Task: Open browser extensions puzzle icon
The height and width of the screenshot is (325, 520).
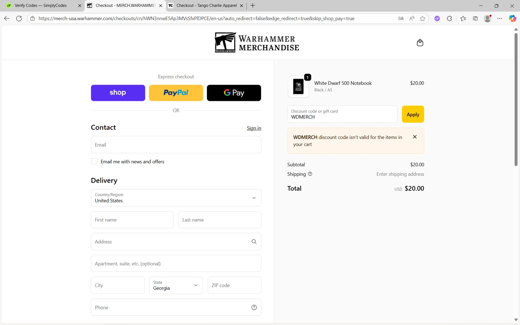Action: (449, 18)
